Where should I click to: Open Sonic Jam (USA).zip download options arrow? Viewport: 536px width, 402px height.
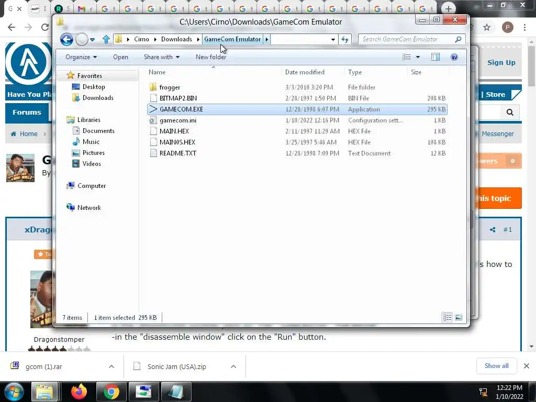233,366
